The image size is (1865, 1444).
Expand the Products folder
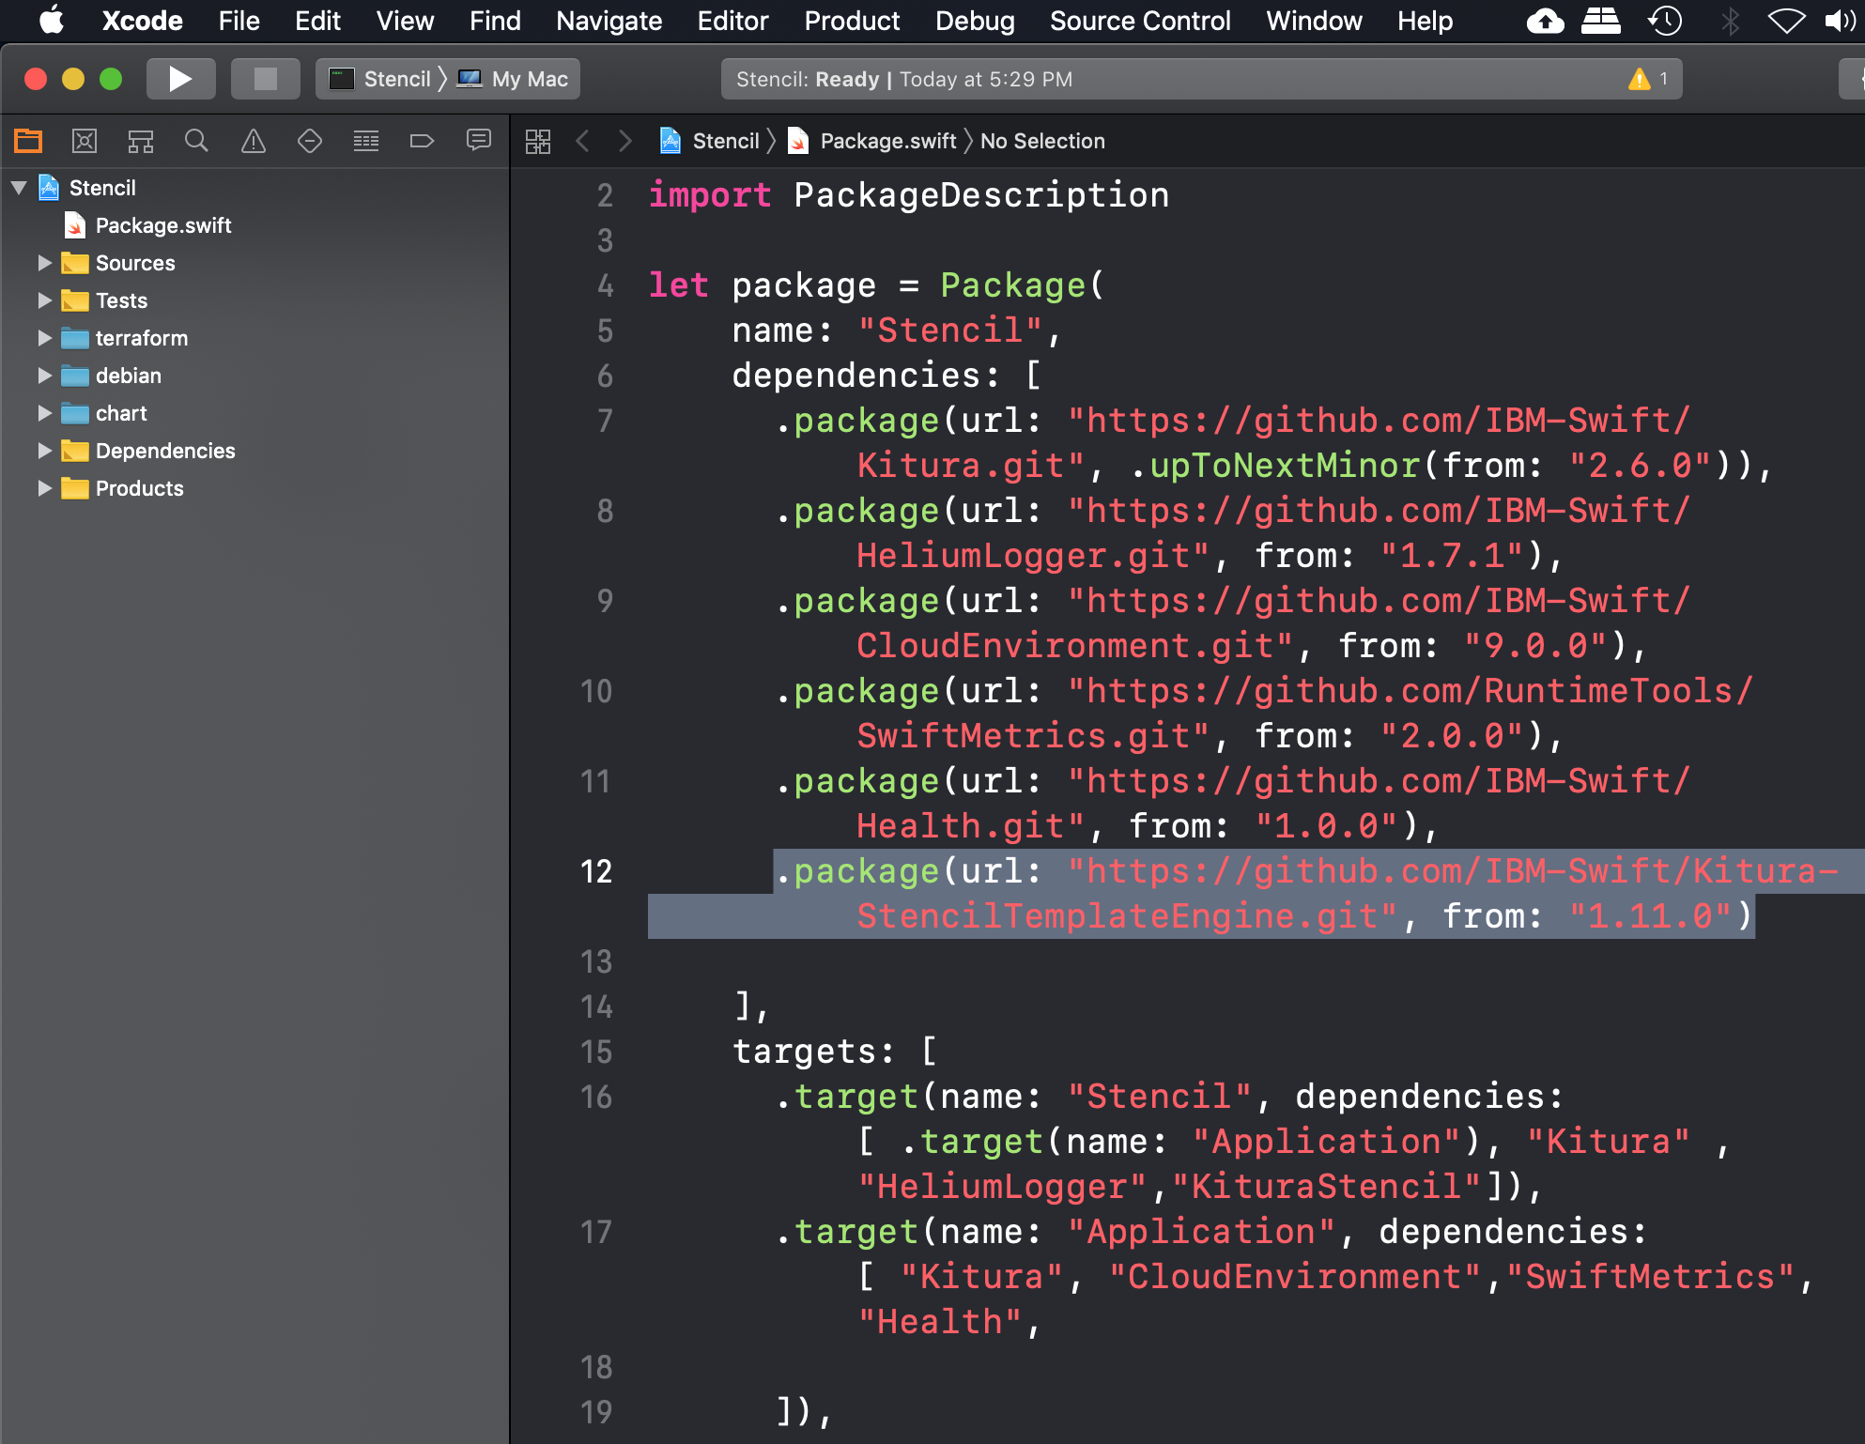[44, 488]
